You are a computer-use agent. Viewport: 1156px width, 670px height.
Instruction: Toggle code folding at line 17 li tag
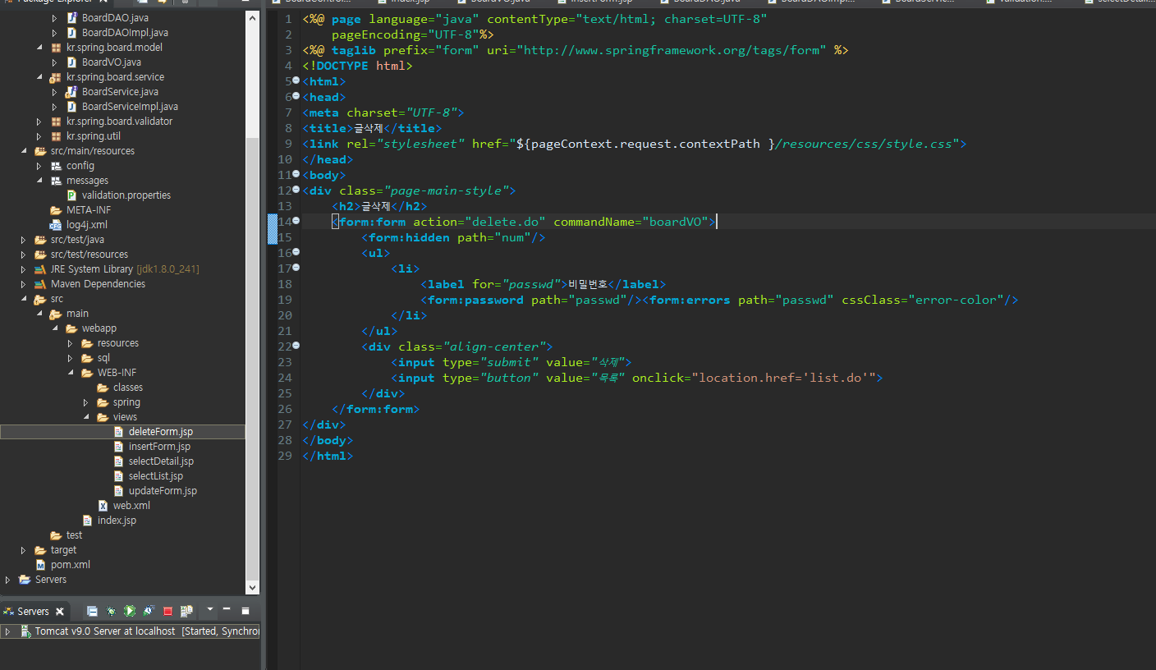pos(296,268)
